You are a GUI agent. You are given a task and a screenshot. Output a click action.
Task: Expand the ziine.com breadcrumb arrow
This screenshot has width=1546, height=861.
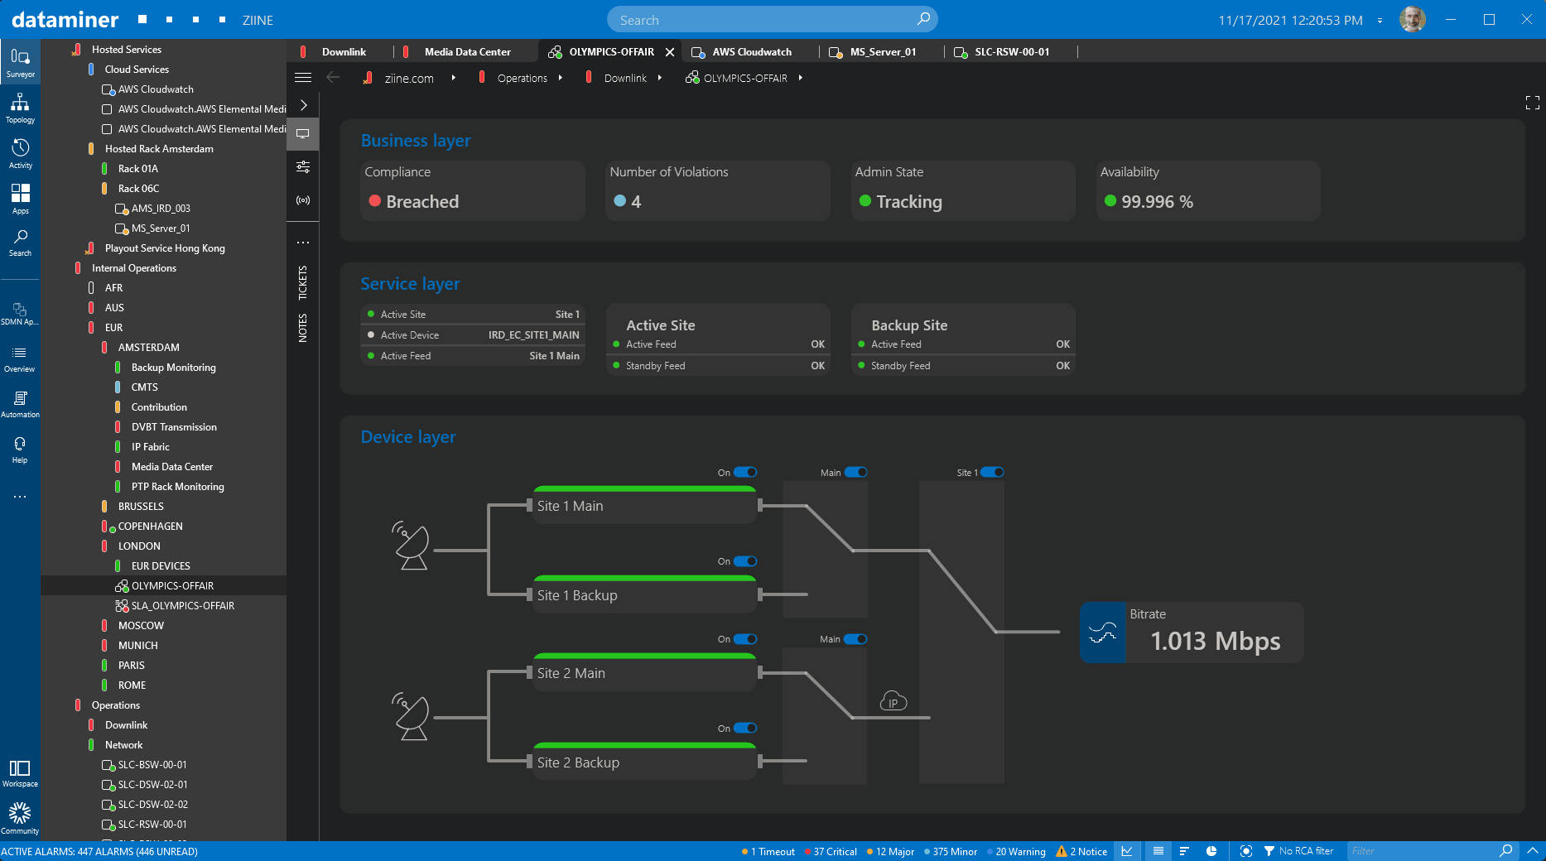pos(453,78)
